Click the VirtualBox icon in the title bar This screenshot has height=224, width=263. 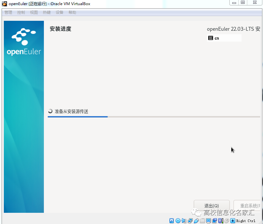tap(4, 4)
